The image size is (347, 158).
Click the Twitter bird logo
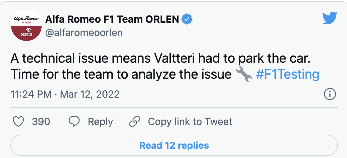tap(330, 19)
